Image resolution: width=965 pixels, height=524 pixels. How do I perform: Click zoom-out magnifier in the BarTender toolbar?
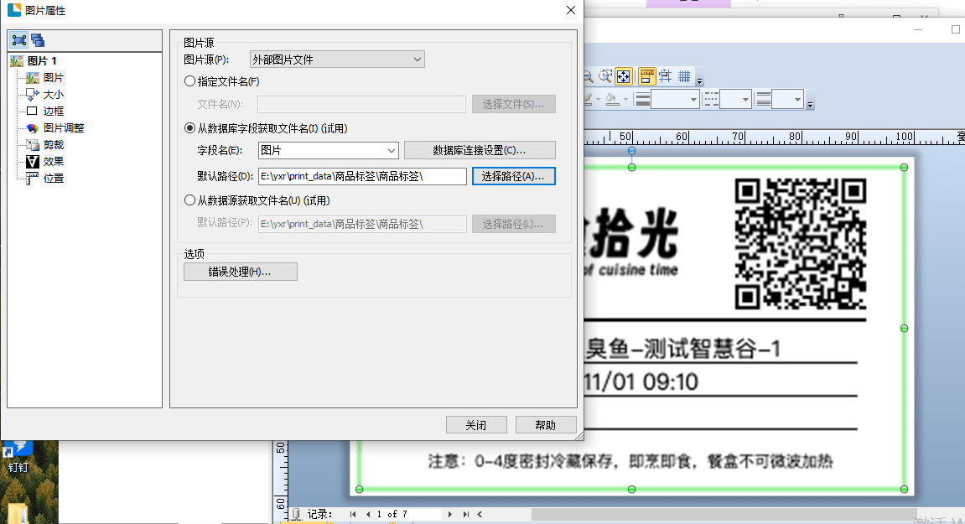(x=589, y=76)
